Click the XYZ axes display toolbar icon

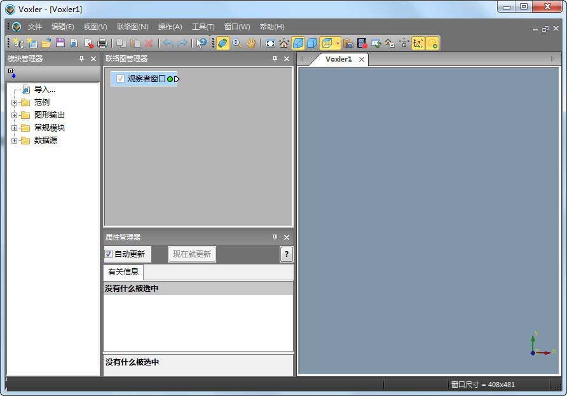click(416, 43)
